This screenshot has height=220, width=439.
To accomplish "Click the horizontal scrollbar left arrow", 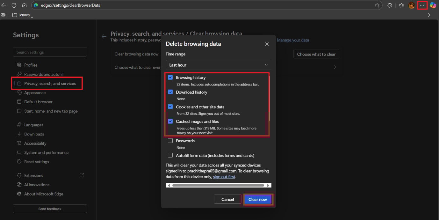I will 169,185.
